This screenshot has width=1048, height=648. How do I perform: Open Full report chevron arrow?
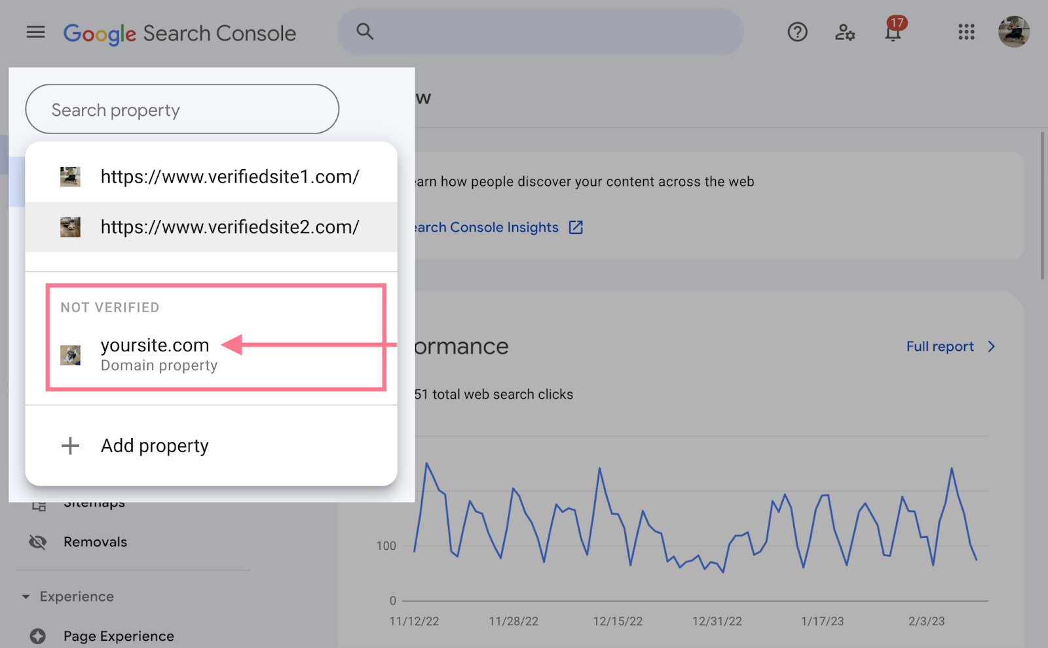click(x=991, y=346)
